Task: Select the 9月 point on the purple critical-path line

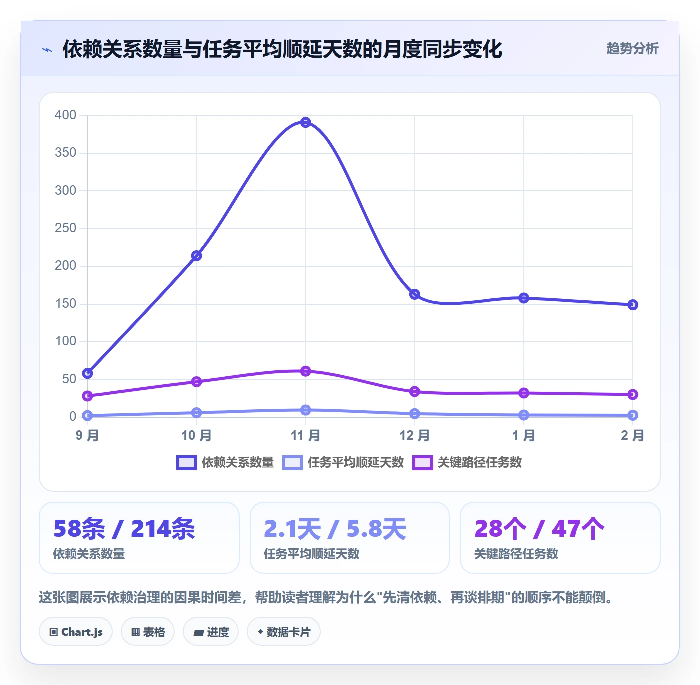Action: coord(87,396)
